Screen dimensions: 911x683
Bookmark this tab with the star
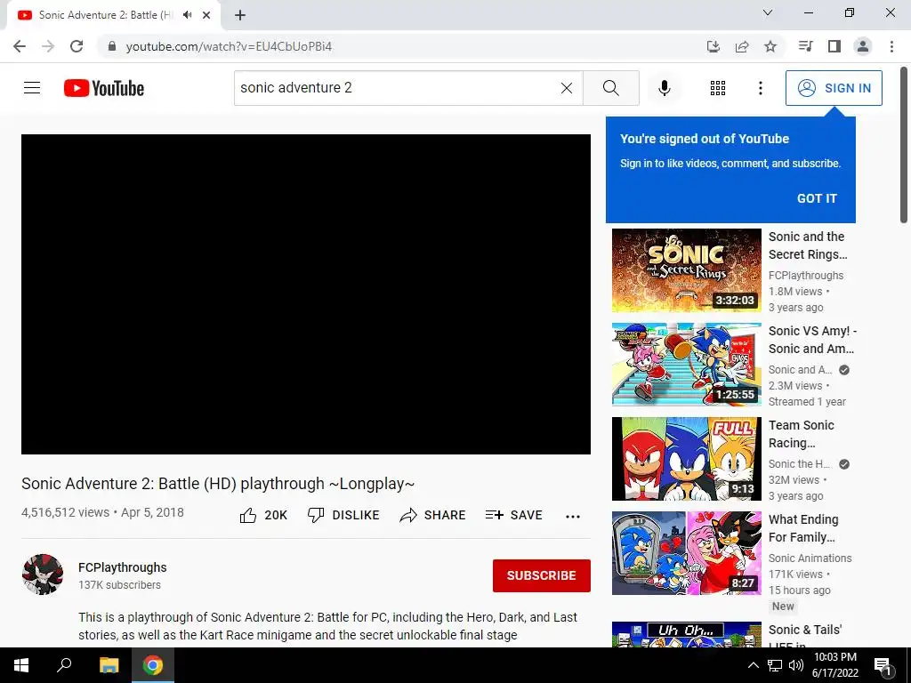[770, 46]
